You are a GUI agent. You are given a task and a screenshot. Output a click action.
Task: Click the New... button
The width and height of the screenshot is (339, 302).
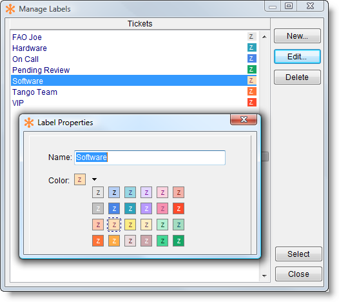coord(297,36)
